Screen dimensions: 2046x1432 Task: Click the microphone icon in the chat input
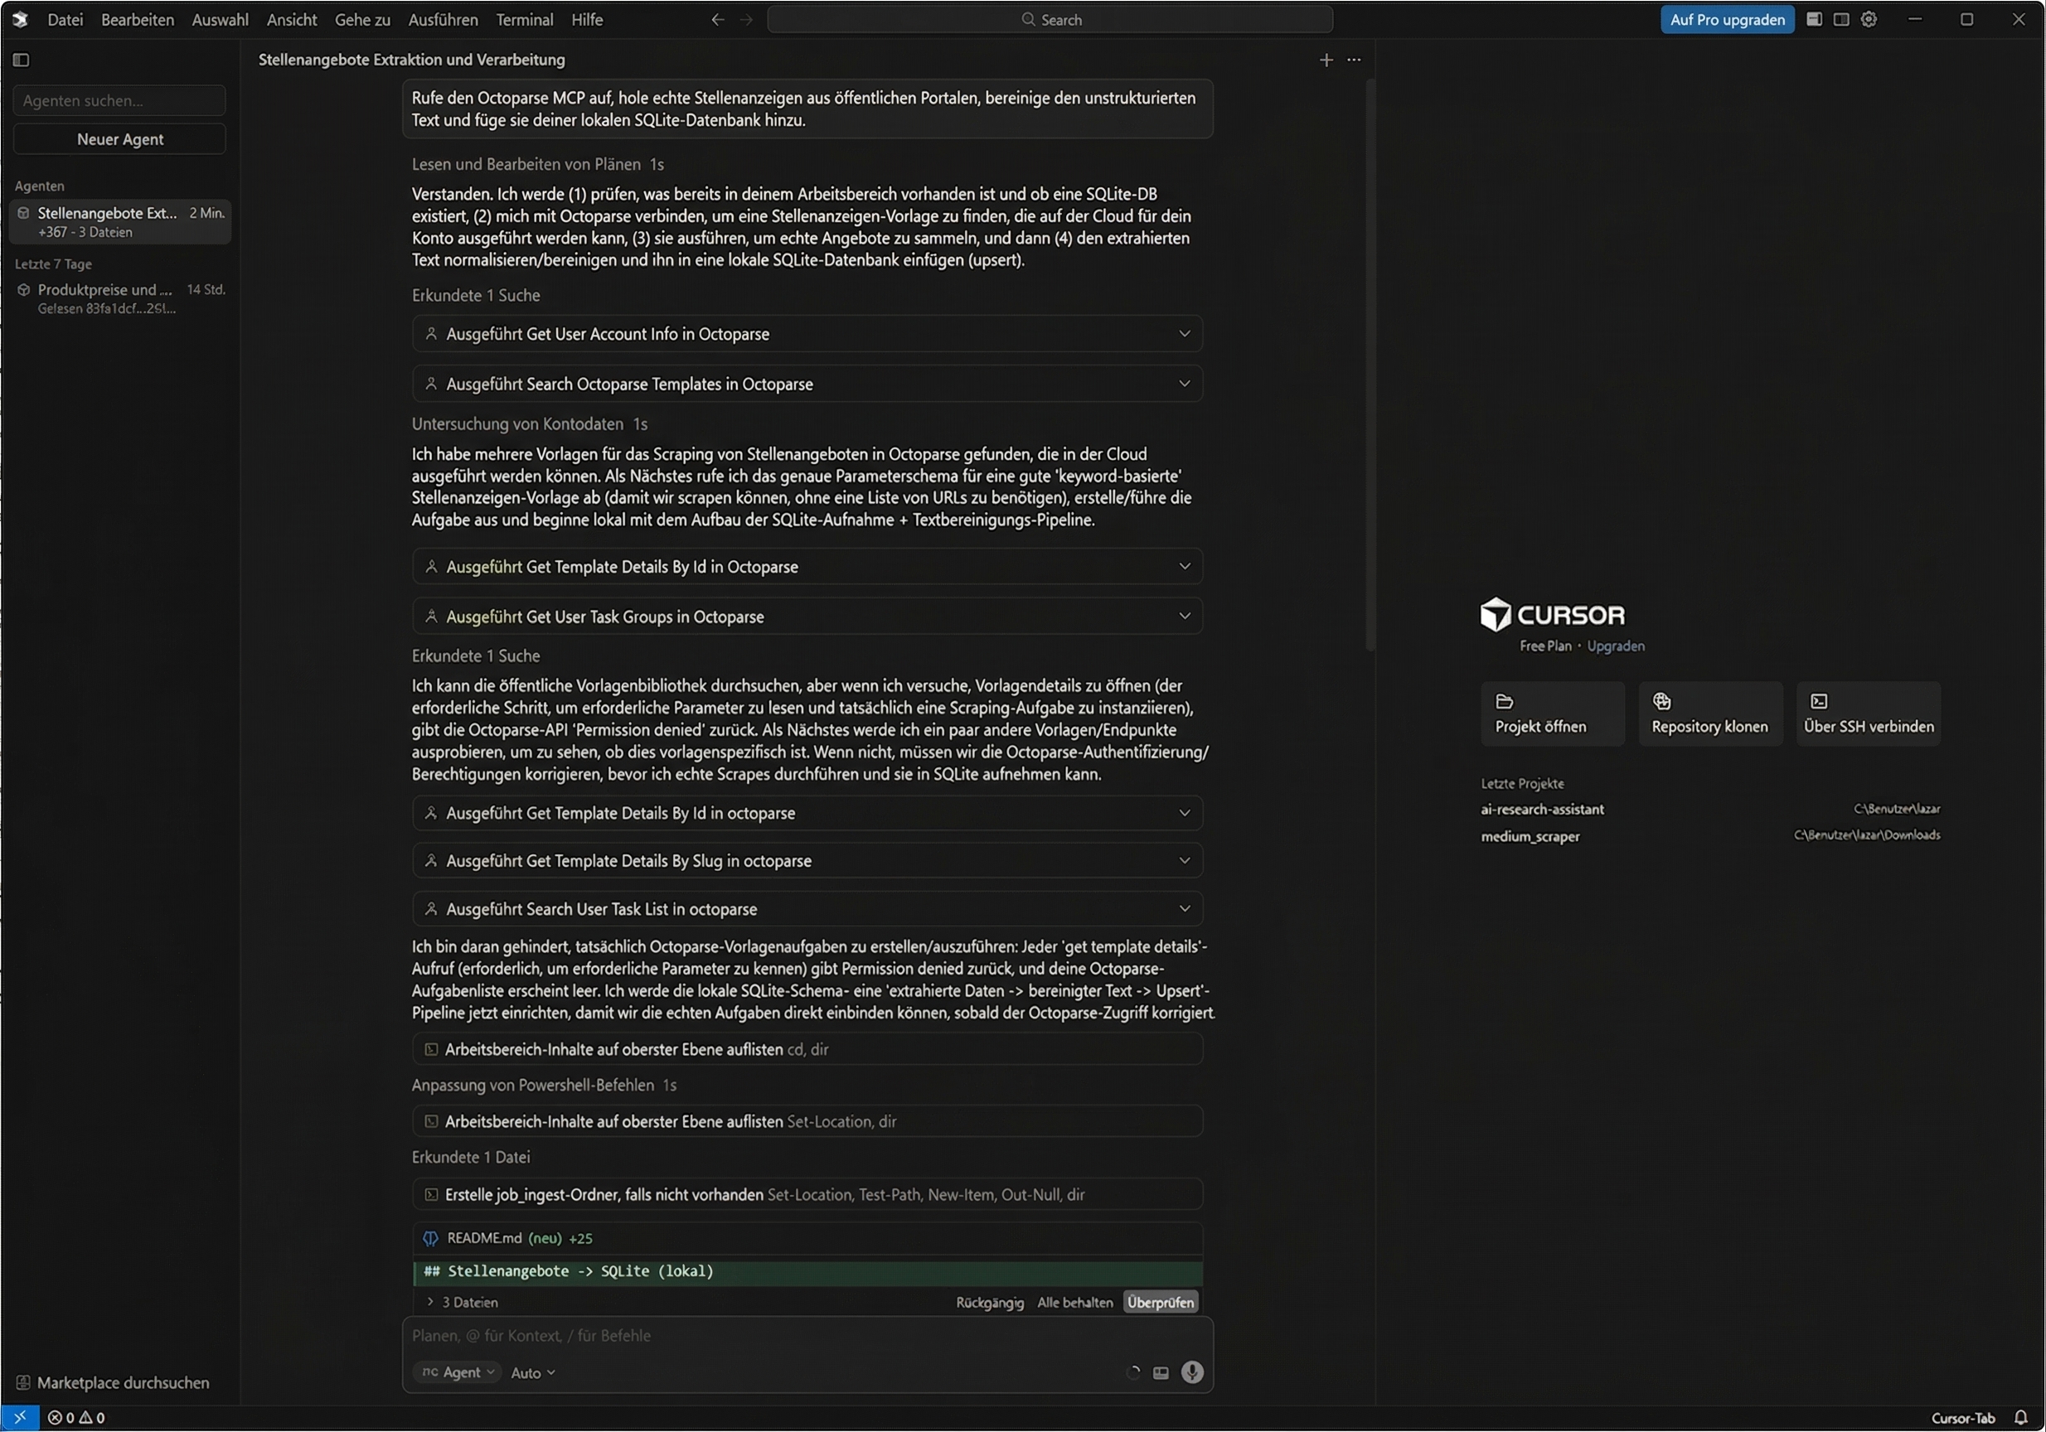(1192, 1372)
